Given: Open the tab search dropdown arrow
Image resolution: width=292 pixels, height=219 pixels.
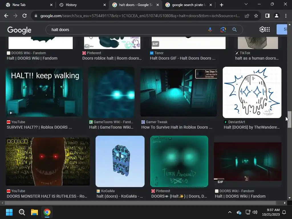Looking at the screenshot, I should click(246, 4).
